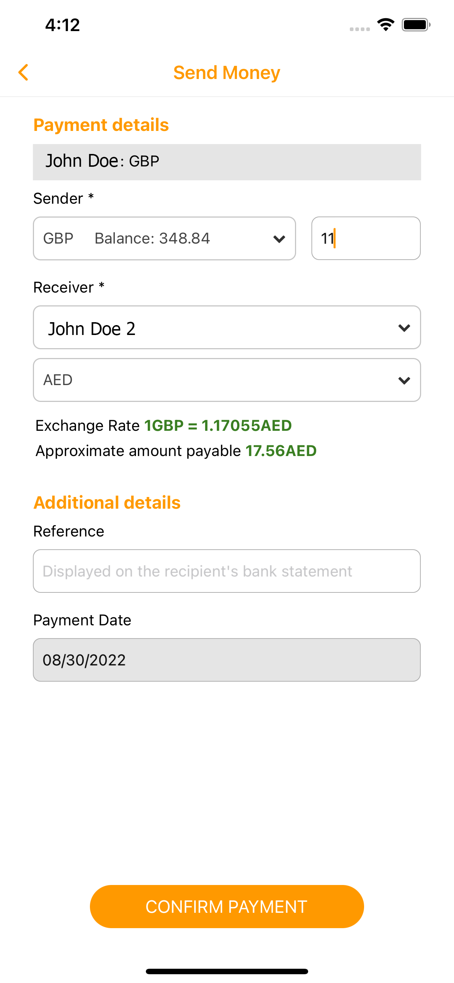Image resolution: width=454 pixels, height=983 pixels.
Task: Click the receiver dropdown chevron arrow
Action: point(404,328)
